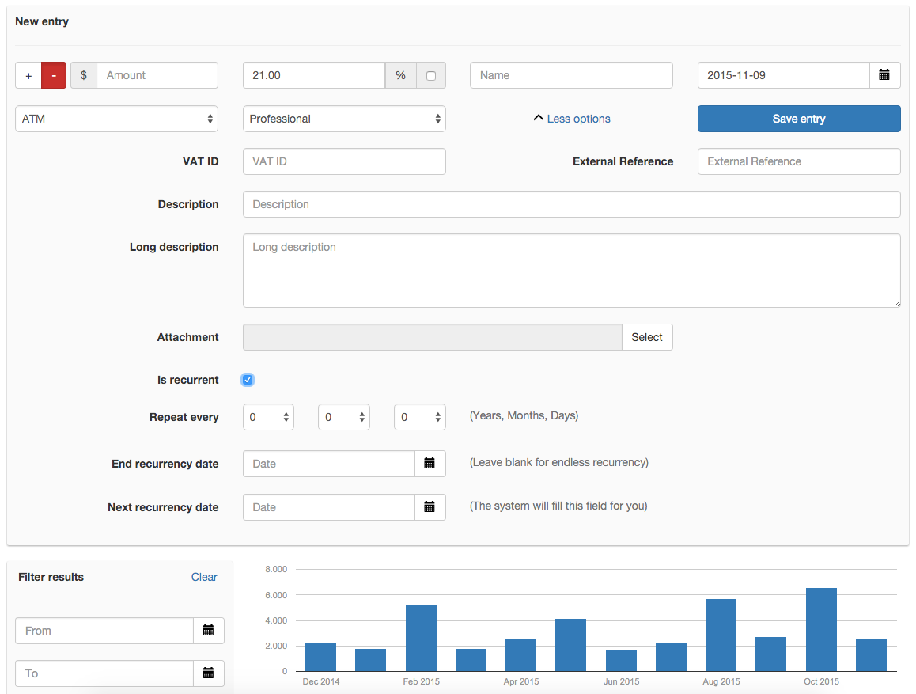Click the percent sign addon
916x694 pixels.
point(401,75)
